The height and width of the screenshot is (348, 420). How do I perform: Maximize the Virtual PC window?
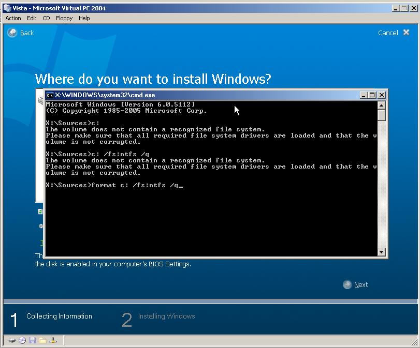(404, 8)
